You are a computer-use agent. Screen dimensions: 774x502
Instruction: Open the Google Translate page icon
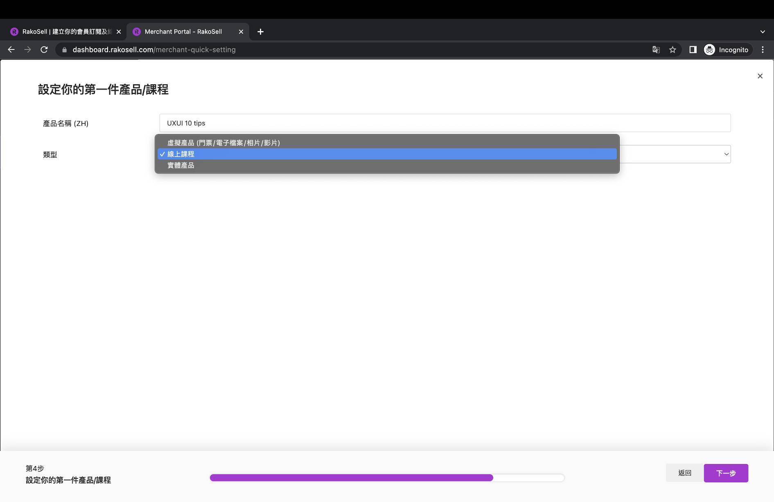coord(656,49)
